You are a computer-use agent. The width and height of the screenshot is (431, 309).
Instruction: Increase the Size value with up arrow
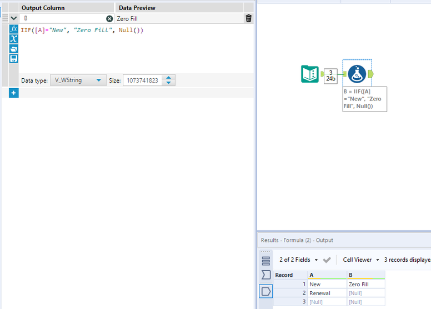pos(168,78)
